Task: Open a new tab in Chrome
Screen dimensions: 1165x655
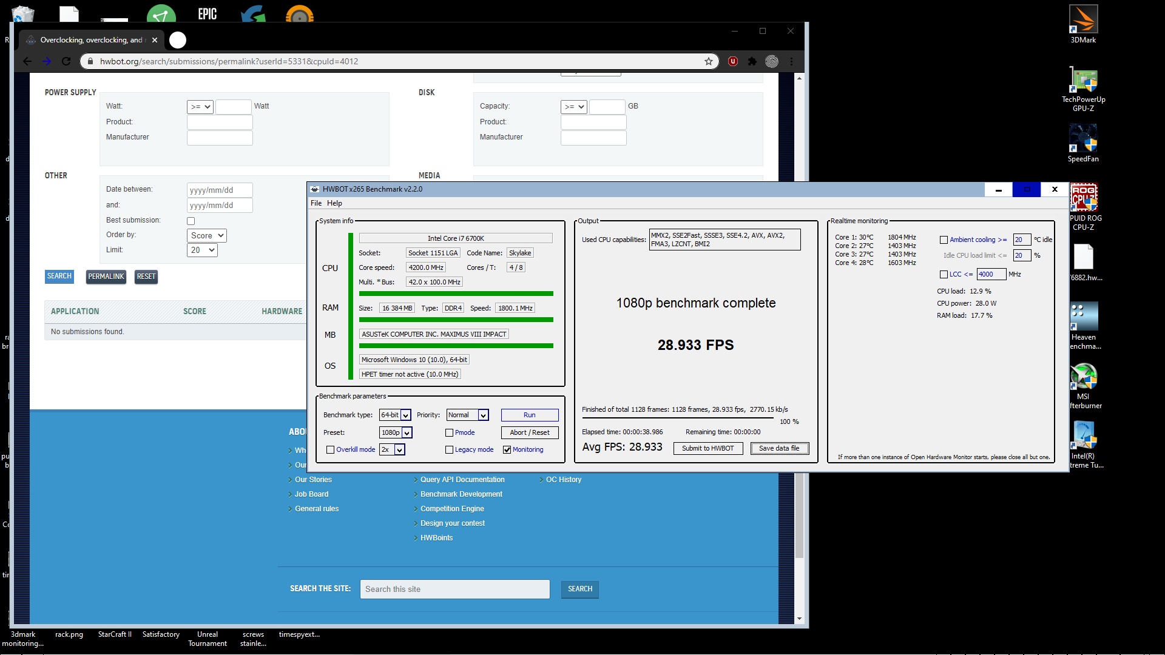Action: [178, 40]
